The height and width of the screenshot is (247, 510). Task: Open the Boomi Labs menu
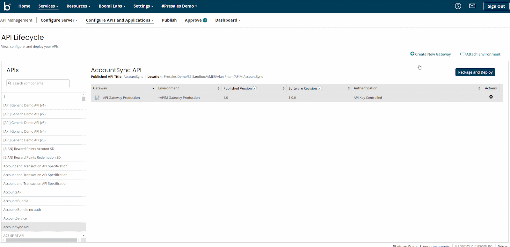(x=112, y=6)
